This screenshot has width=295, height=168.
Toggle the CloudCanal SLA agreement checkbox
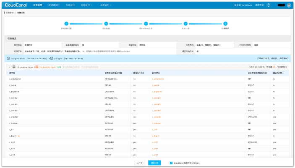[x=171, y=163]
